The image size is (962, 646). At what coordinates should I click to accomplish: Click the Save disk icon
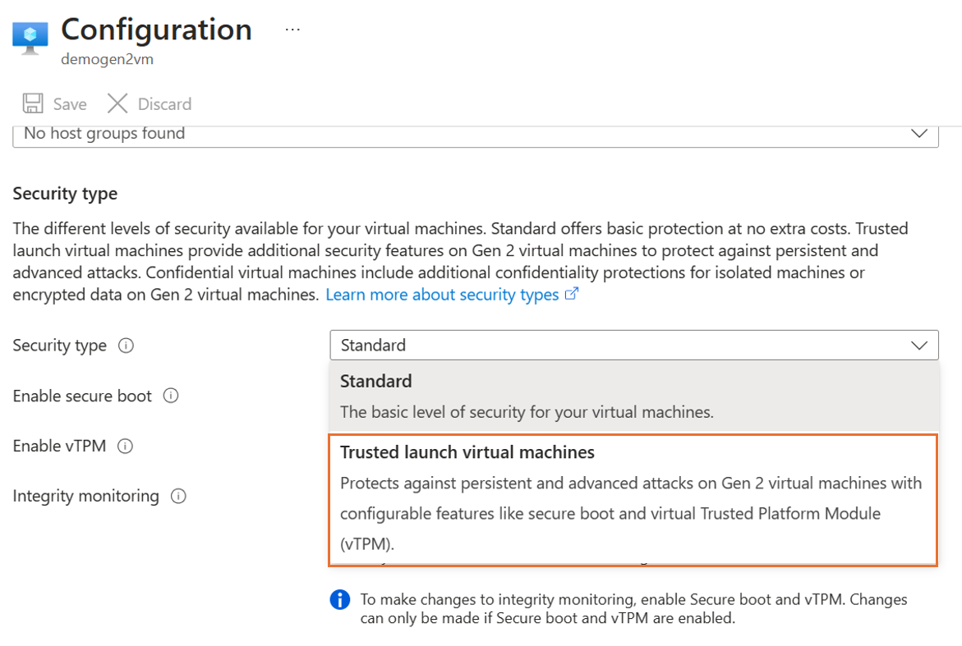click(x=32, y=103)
